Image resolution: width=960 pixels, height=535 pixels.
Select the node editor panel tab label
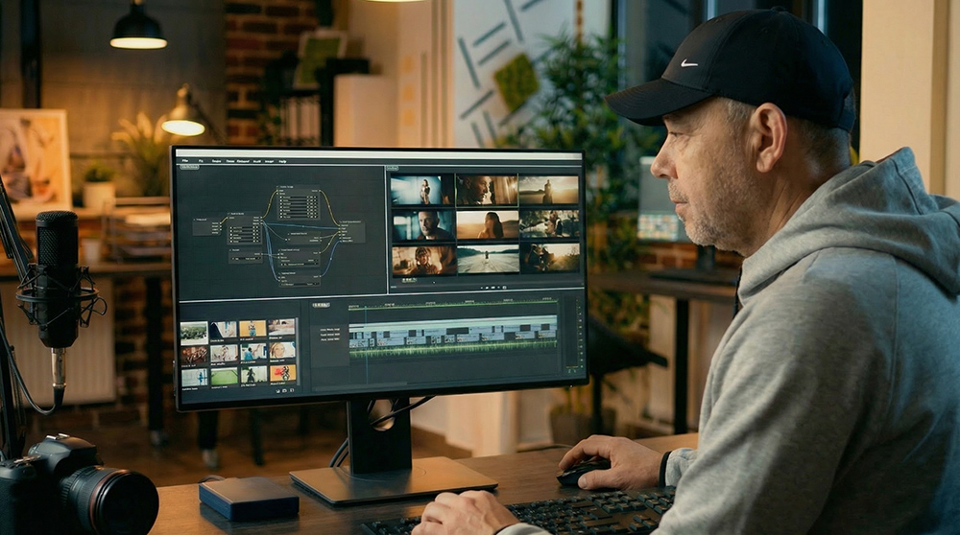pyautogui.click(x=189, y=168)
